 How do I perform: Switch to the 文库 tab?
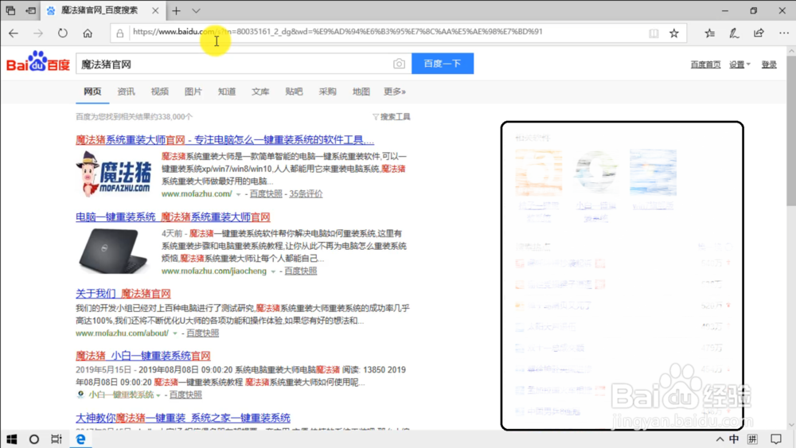260,92
